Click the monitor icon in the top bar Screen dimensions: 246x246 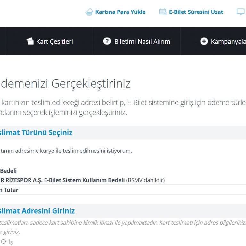pos(241,12)
